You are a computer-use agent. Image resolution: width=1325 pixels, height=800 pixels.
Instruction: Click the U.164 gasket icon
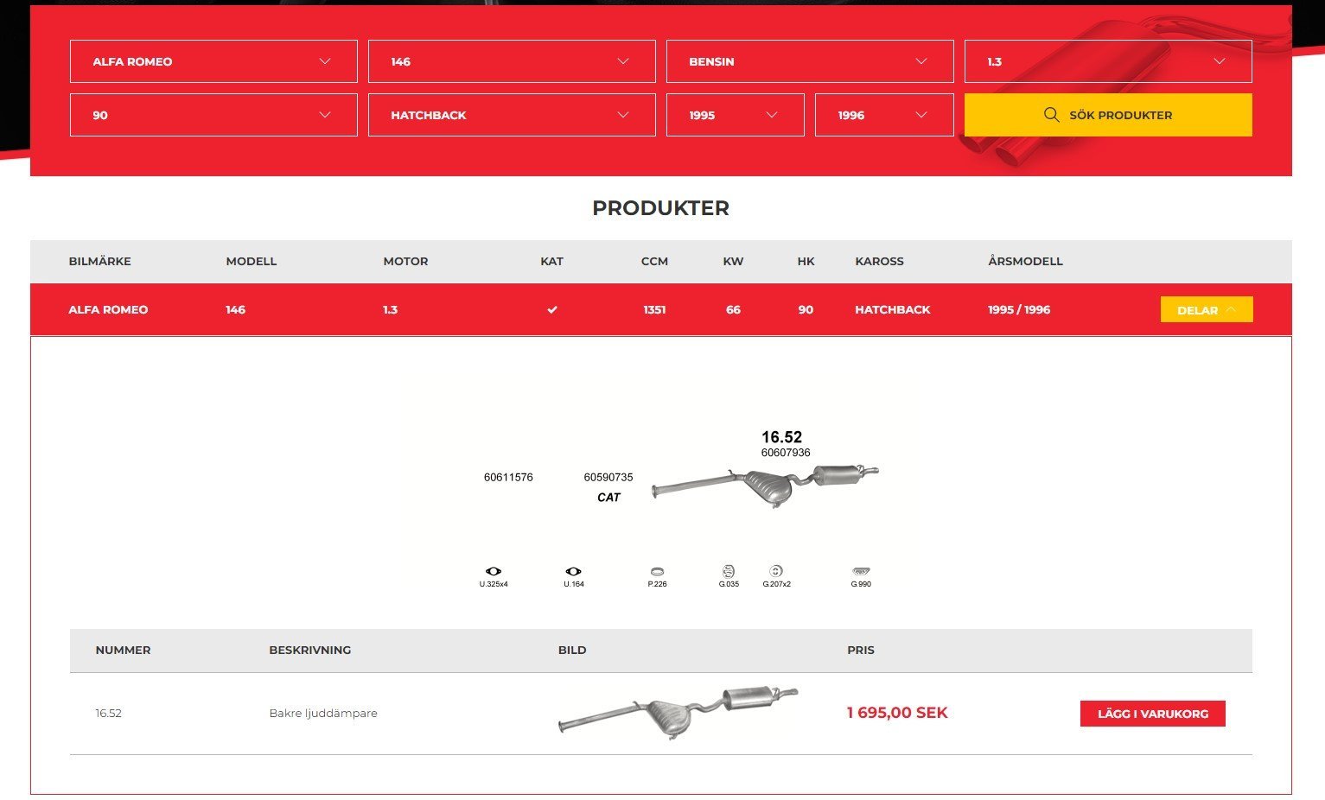tap(573, 571)
